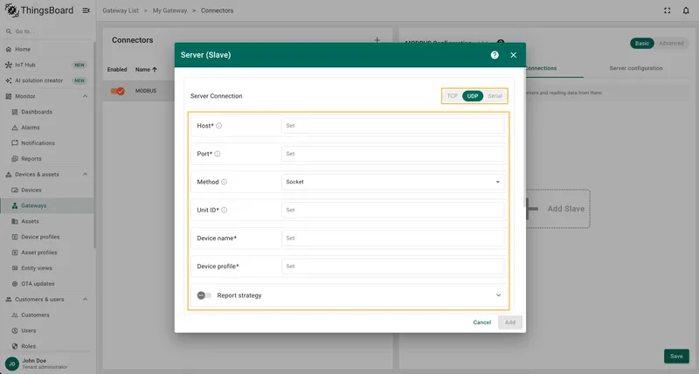Switch to Advanced configuration mode
The height and width of the screenshot is (374, 699).
[x=671, y=43]
